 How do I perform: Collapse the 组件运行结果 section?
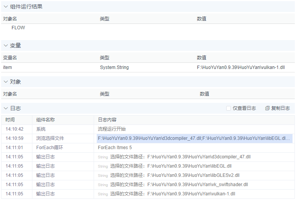coord(6,7)
